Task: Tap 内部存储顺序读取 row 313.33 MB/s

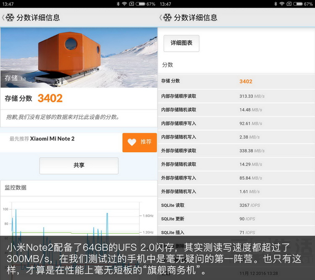Action: (x=236, y=96)
